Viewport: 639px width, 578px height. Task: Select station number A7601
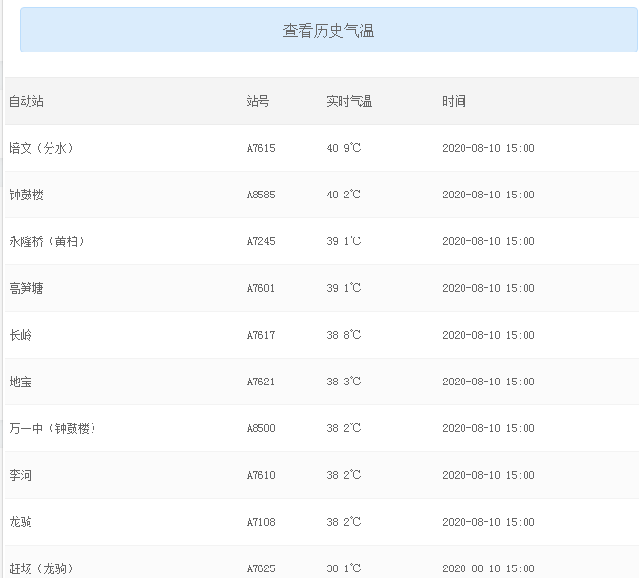point(260,288)
